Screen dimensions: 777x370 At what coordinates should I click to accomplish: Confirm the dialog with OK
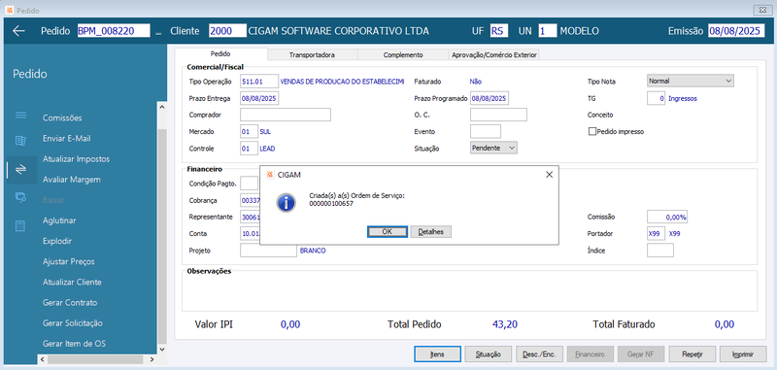(x=388, y=231)
